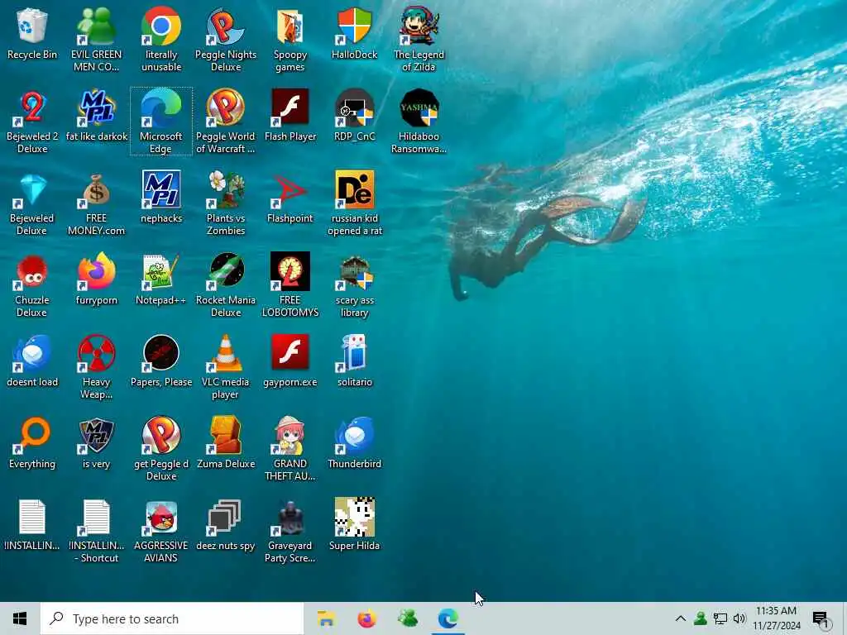Screen dimensions: 847x635
Task: Select the Thunderbird desktop shortcut
Action: 354,443
